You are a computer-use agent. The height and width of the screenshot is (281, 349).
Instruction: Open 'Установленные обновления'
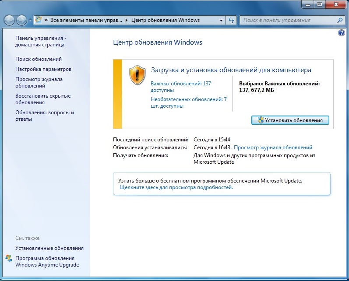click(x=49, y=248)
